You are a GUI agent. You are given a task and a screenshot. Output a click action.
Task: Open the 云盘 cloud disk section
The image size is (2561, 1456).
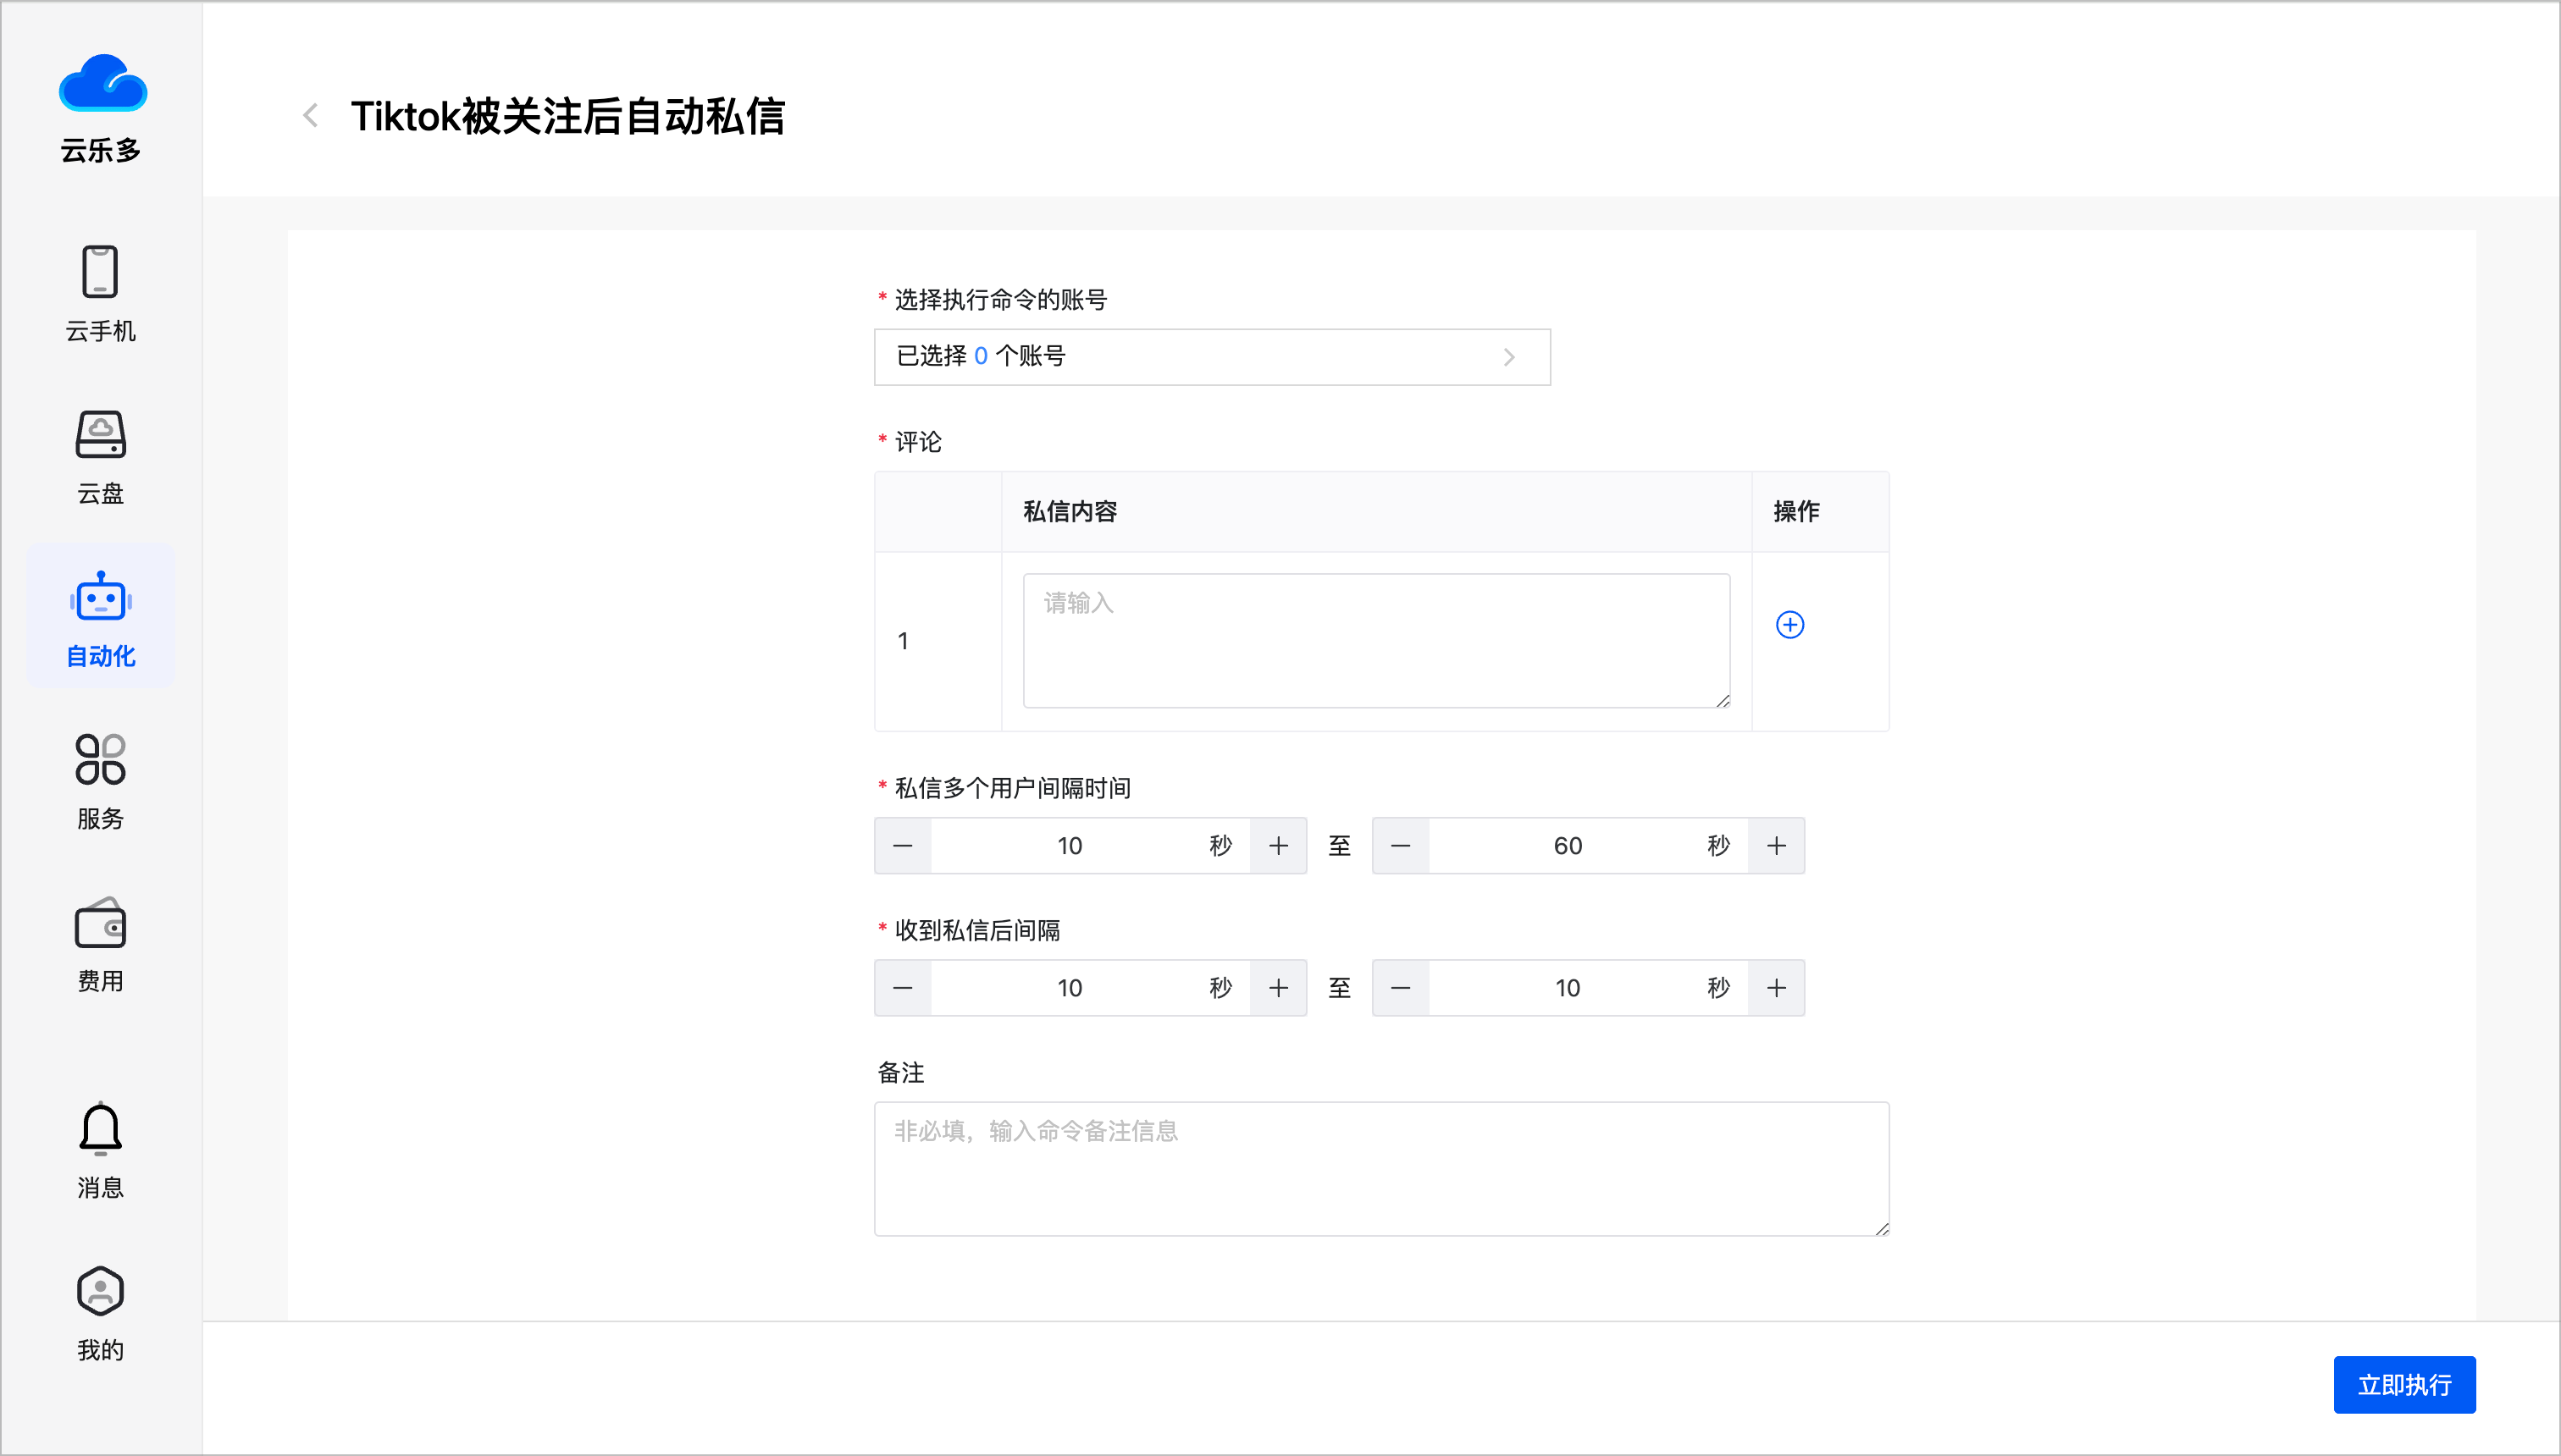tap(100, 457)
